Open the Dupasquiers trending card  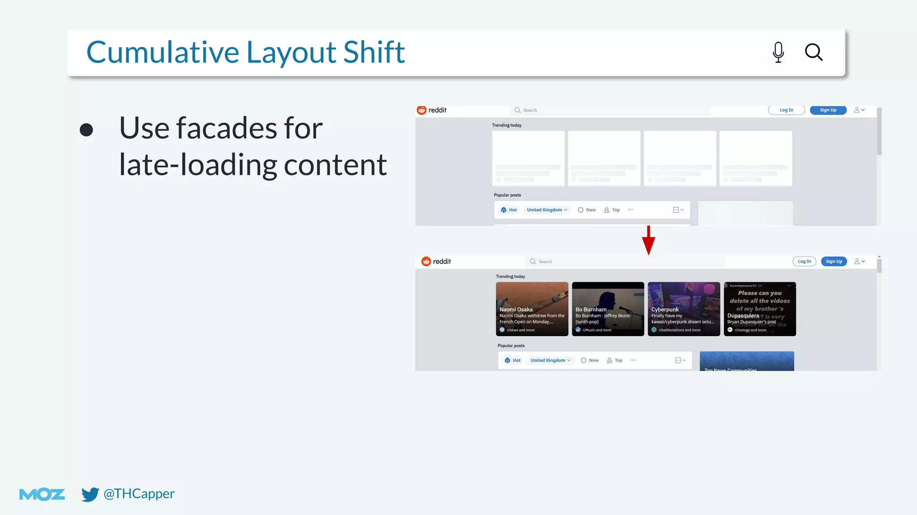760,309
